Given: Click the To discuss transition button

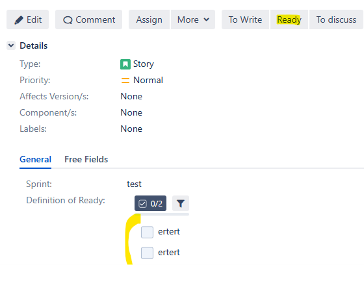Looking at the screenshot, I should pyautogui.click(x=336, y=19).
